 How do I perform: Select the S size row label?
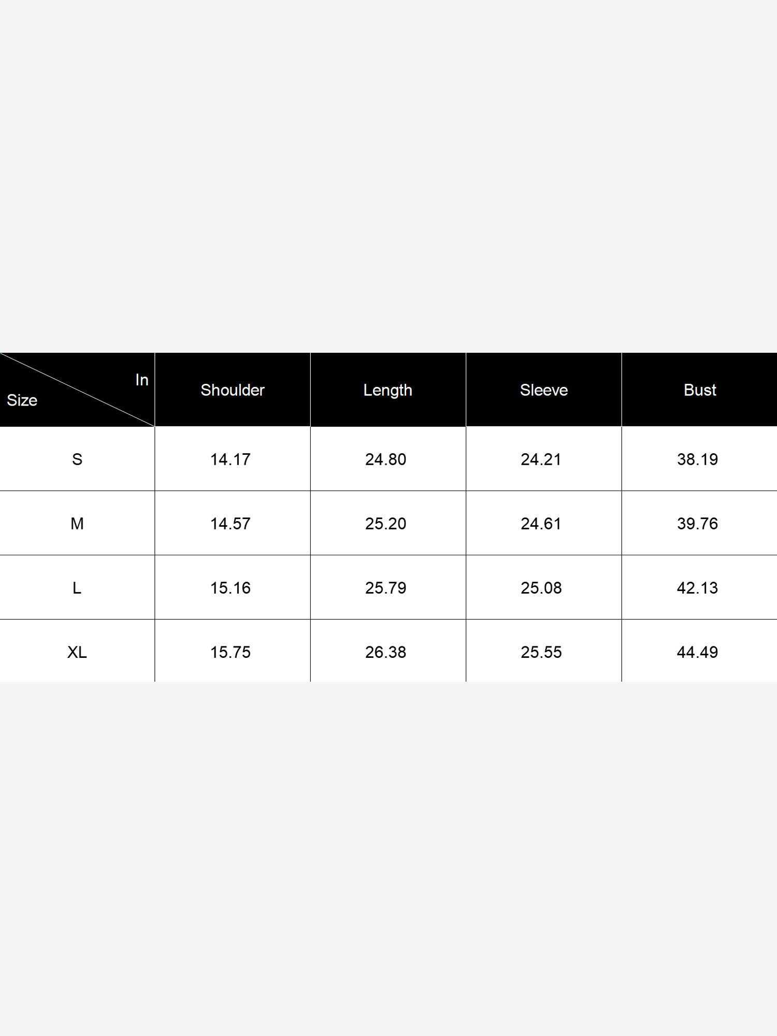pos(77,459)
